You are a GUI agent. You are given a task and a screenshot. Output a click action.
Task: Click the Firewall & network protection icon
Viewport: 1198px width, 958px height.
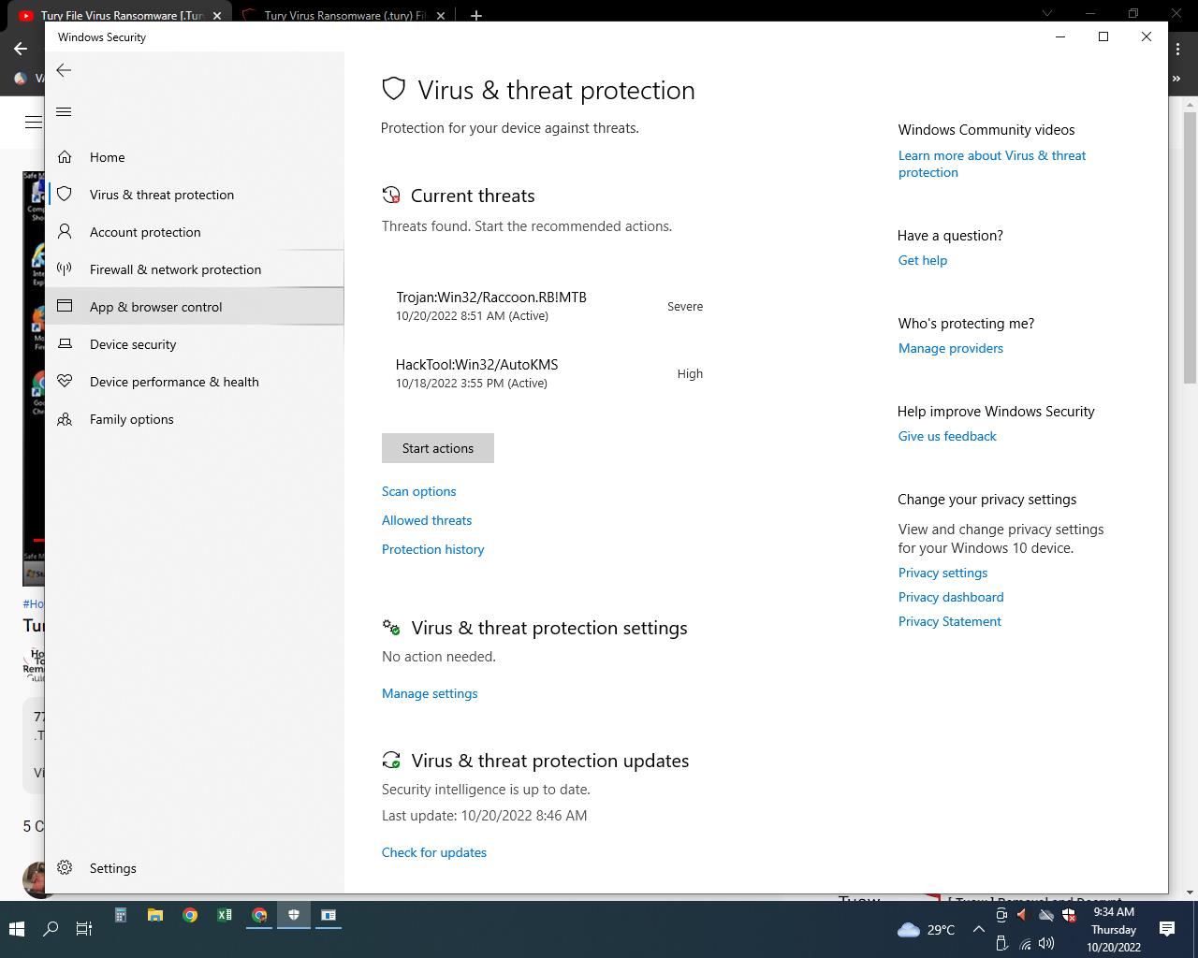65,269
